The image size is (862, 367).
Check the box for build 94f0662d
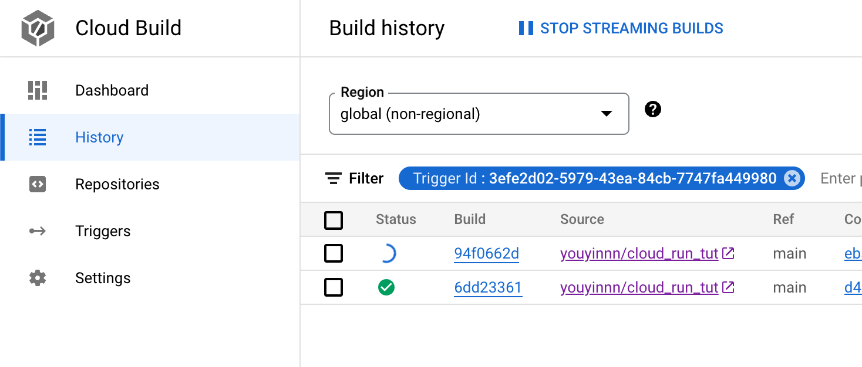pos(334,253)
